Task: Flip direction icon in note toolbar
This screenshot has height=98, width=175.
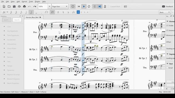Action: click(74, 12)
